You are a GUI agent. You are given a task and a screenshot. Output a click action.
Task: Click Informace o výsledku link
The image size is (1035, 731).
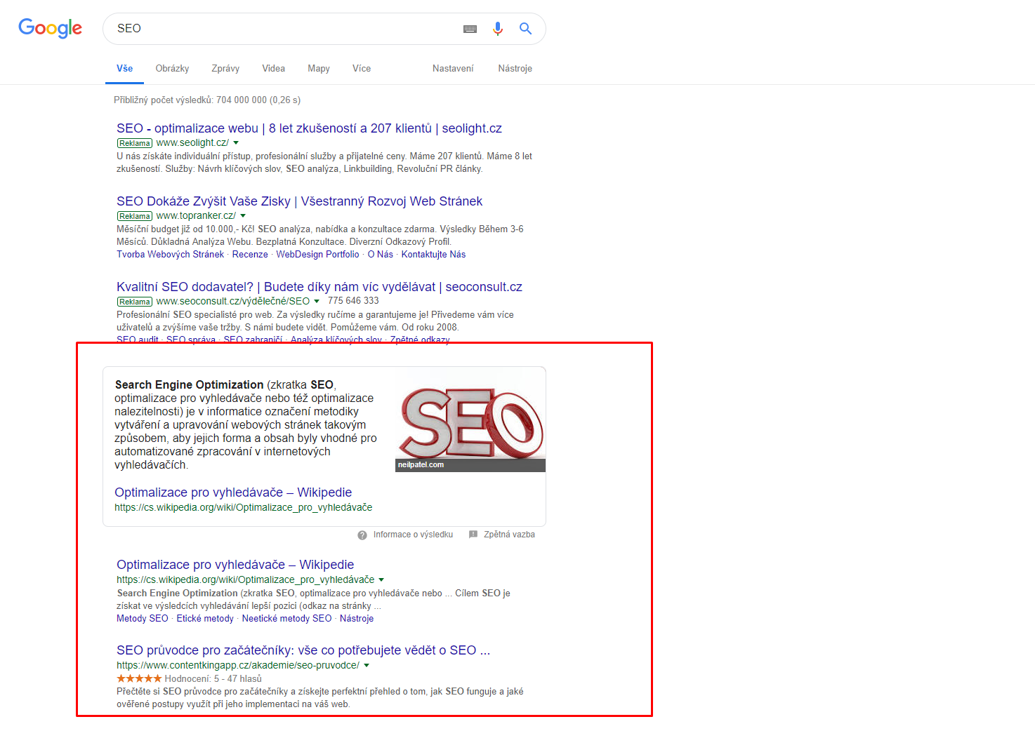413,535
